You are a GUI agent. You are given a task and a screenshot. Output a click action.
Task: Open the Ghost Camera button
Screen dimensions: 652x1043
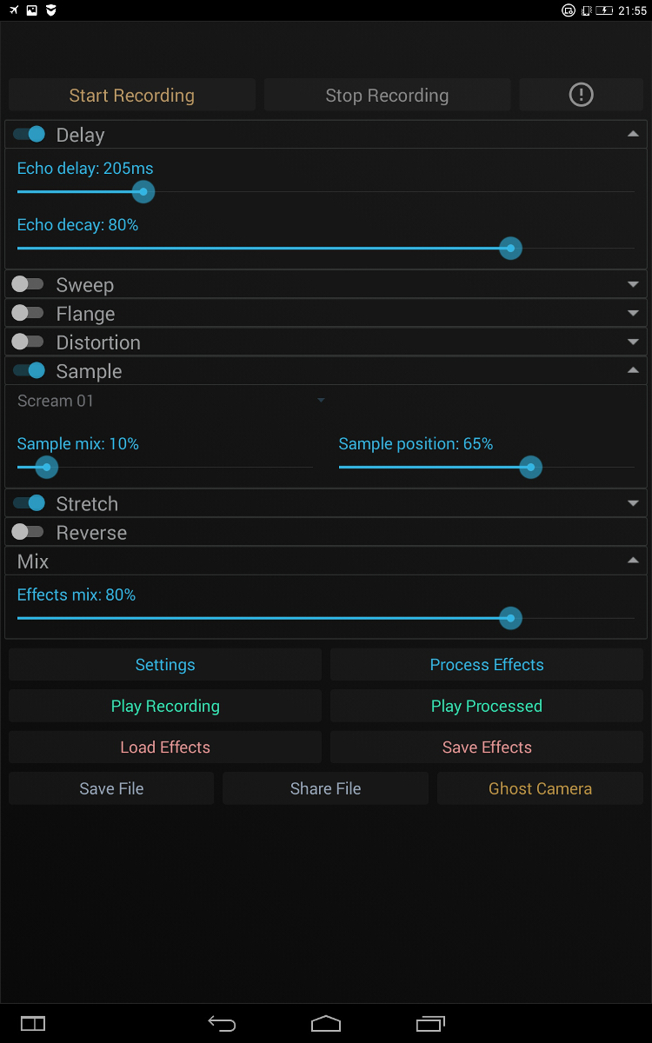point(540,788)
